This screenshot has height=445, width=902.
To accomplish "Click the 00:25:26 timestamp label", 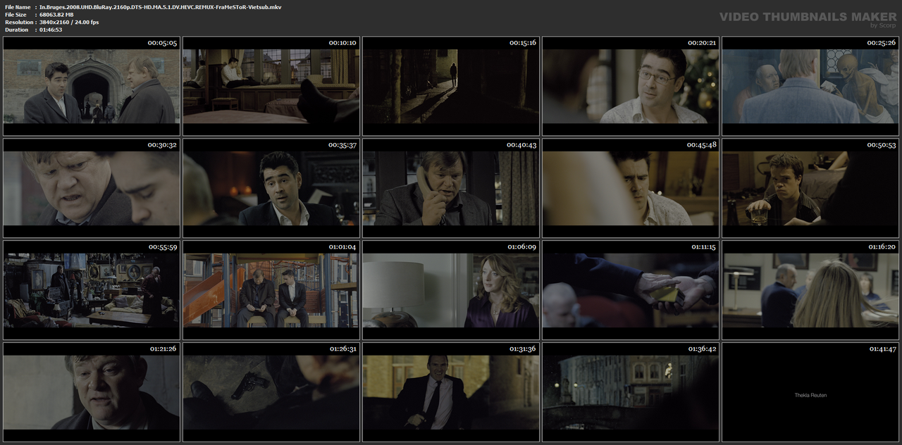I will 881,42.
